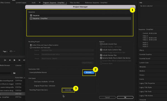Click the Browse button for the destination path
Viewport: 167px width, 101px height.
[89, 72]
